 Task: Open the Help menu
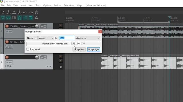[79, 5]
